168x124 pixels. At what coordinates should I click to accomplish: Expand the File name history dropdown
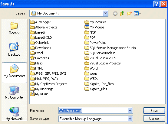(x=130, y=110)
